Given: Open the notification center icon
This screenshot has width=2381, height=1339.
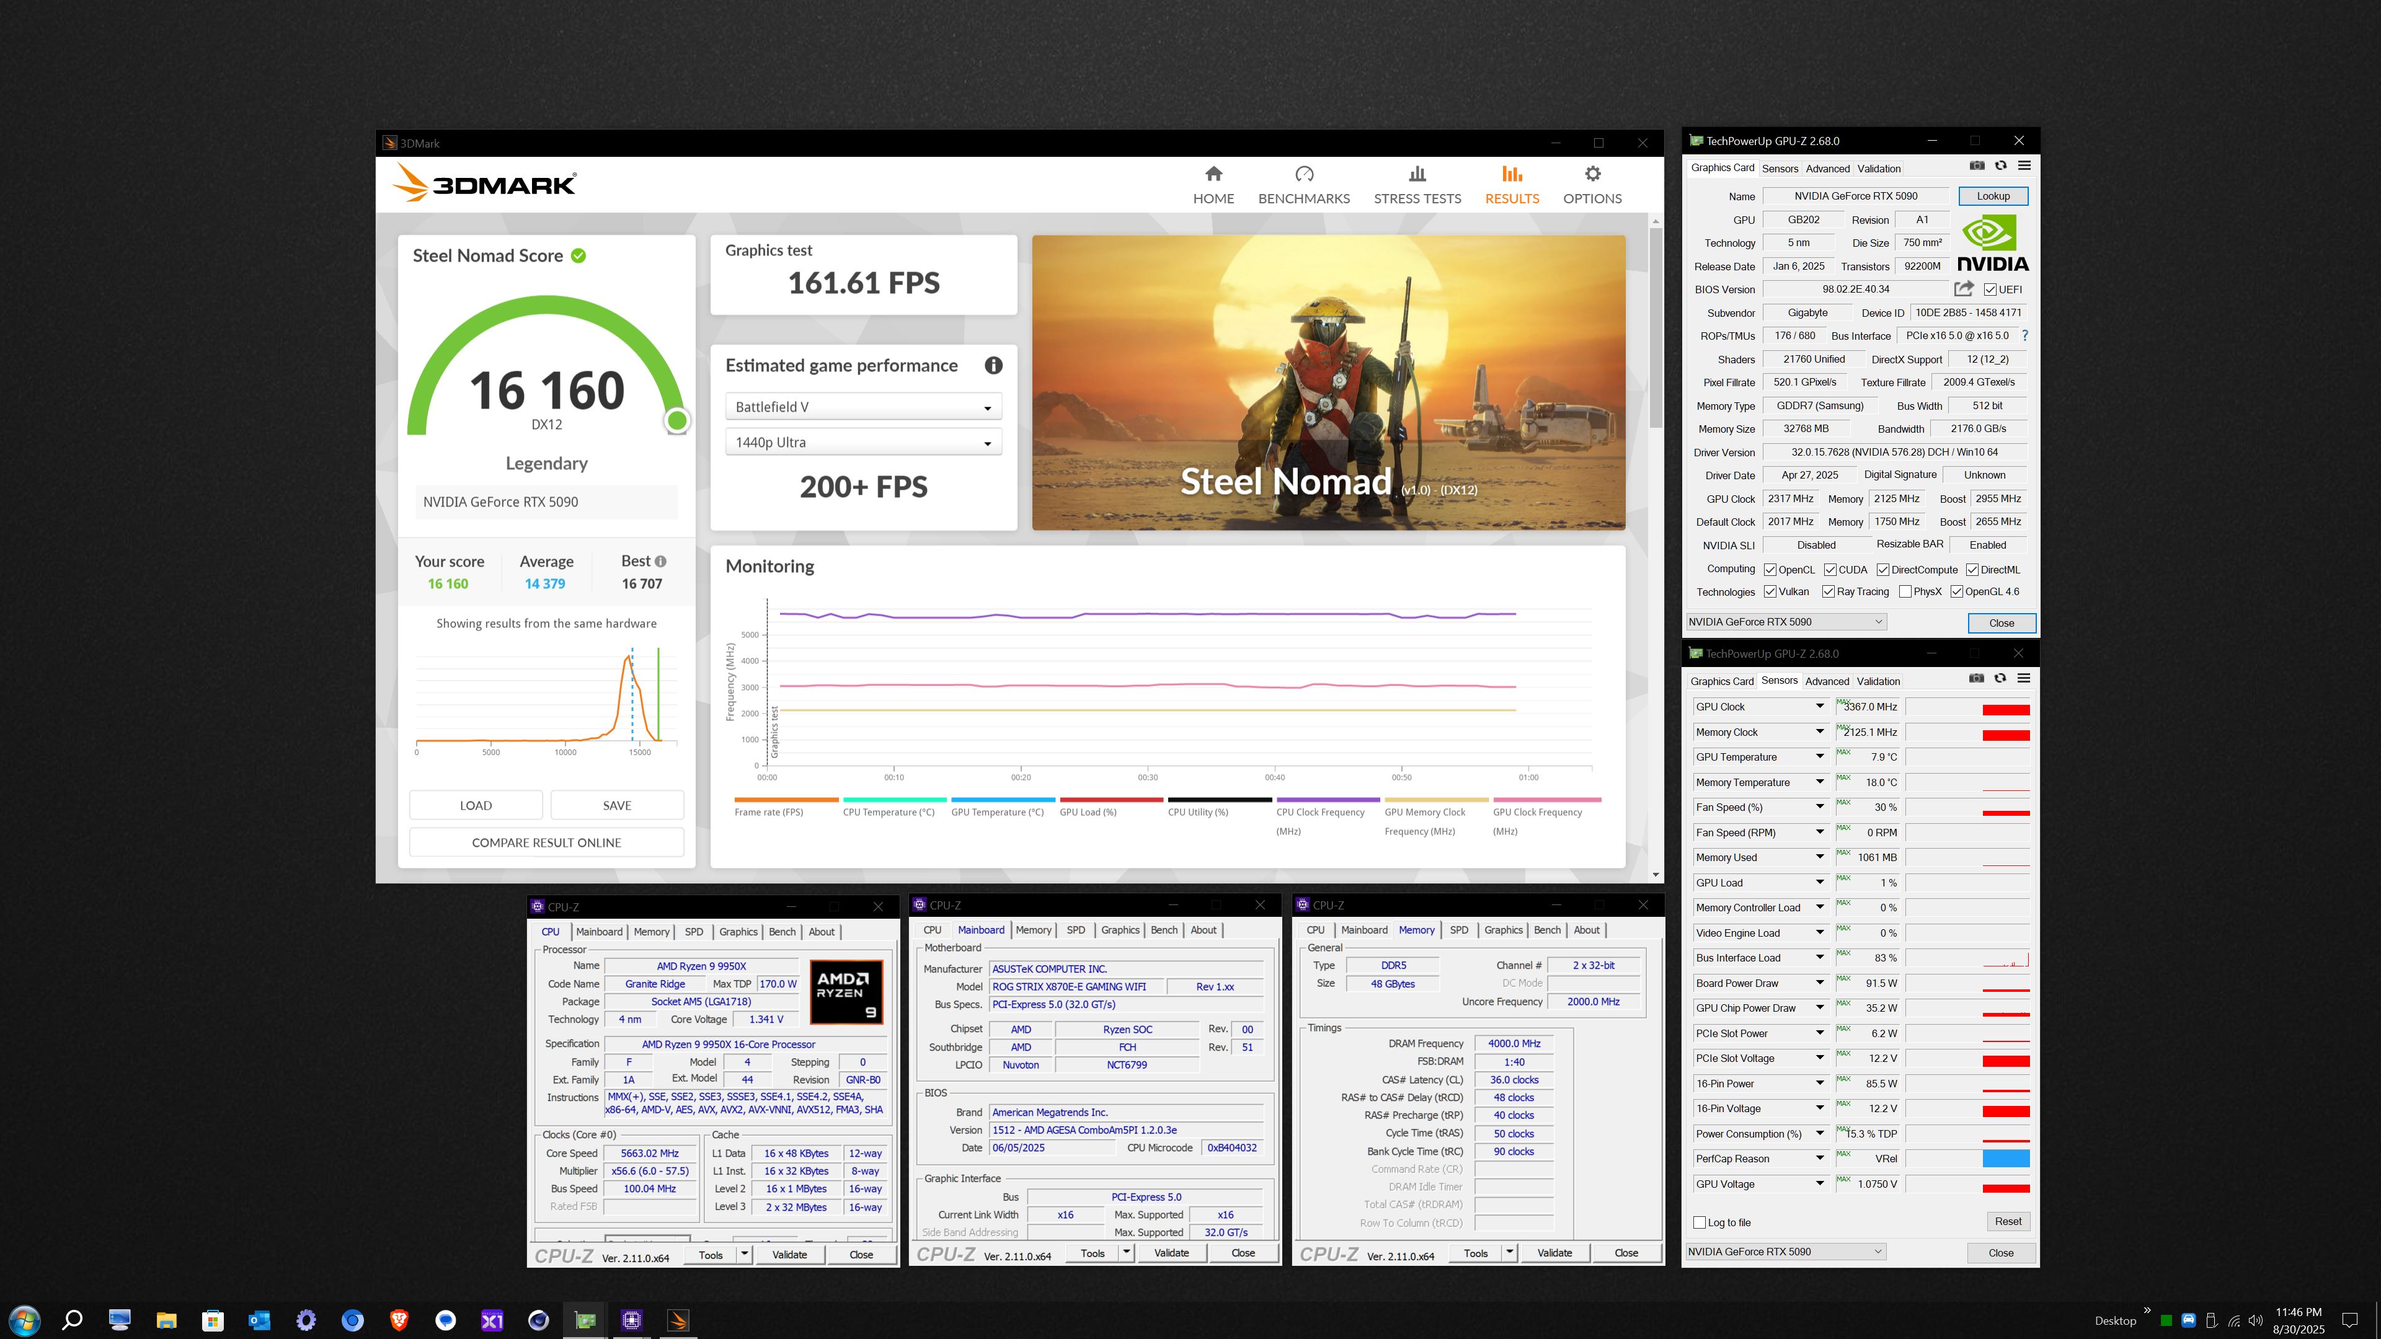Looking at the screenshot, I should (2351, 1320).
